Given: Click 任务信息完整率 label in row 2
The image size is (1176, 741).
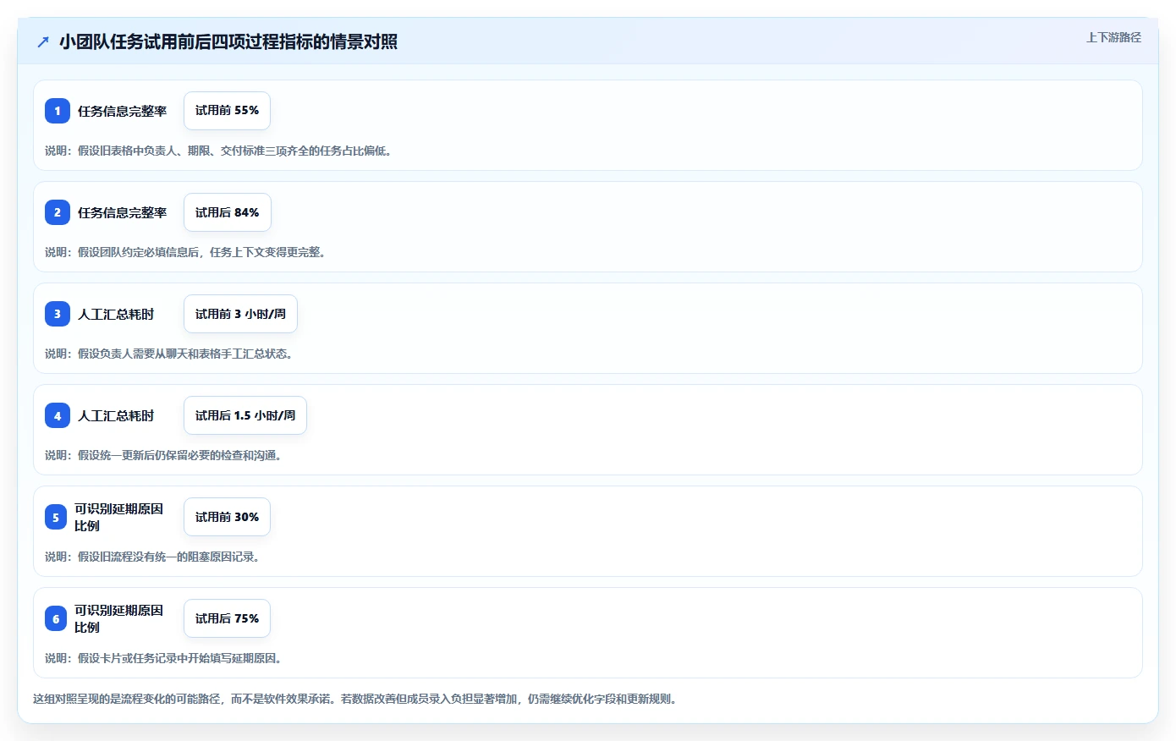Looking at the screenshot, I should 123,212.
